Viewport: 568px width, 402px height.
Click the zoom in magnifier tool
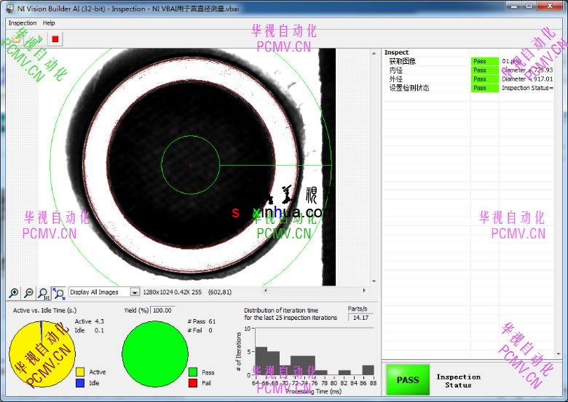coord(14,293)
